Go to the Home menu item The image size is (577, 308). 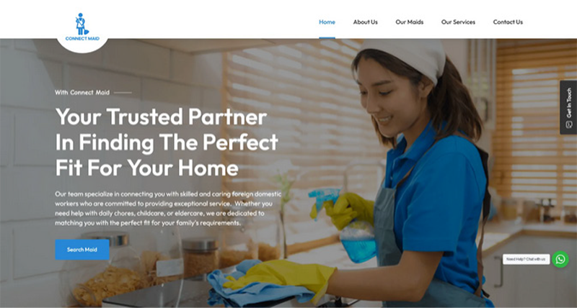327,22
